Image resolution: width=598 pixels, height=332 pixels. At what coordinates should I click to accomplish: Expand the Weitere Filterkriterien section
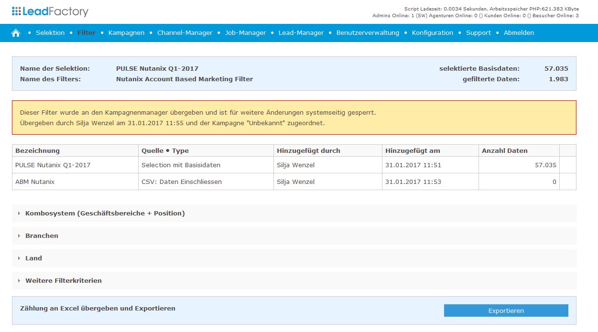pyautogui.click(x=294, y=281)
